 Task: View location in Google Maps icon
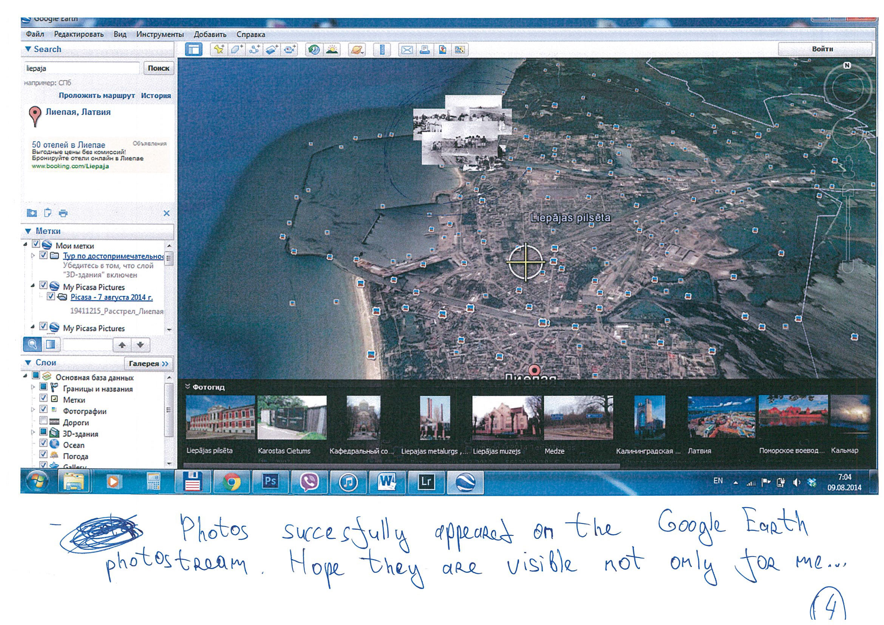443,50
